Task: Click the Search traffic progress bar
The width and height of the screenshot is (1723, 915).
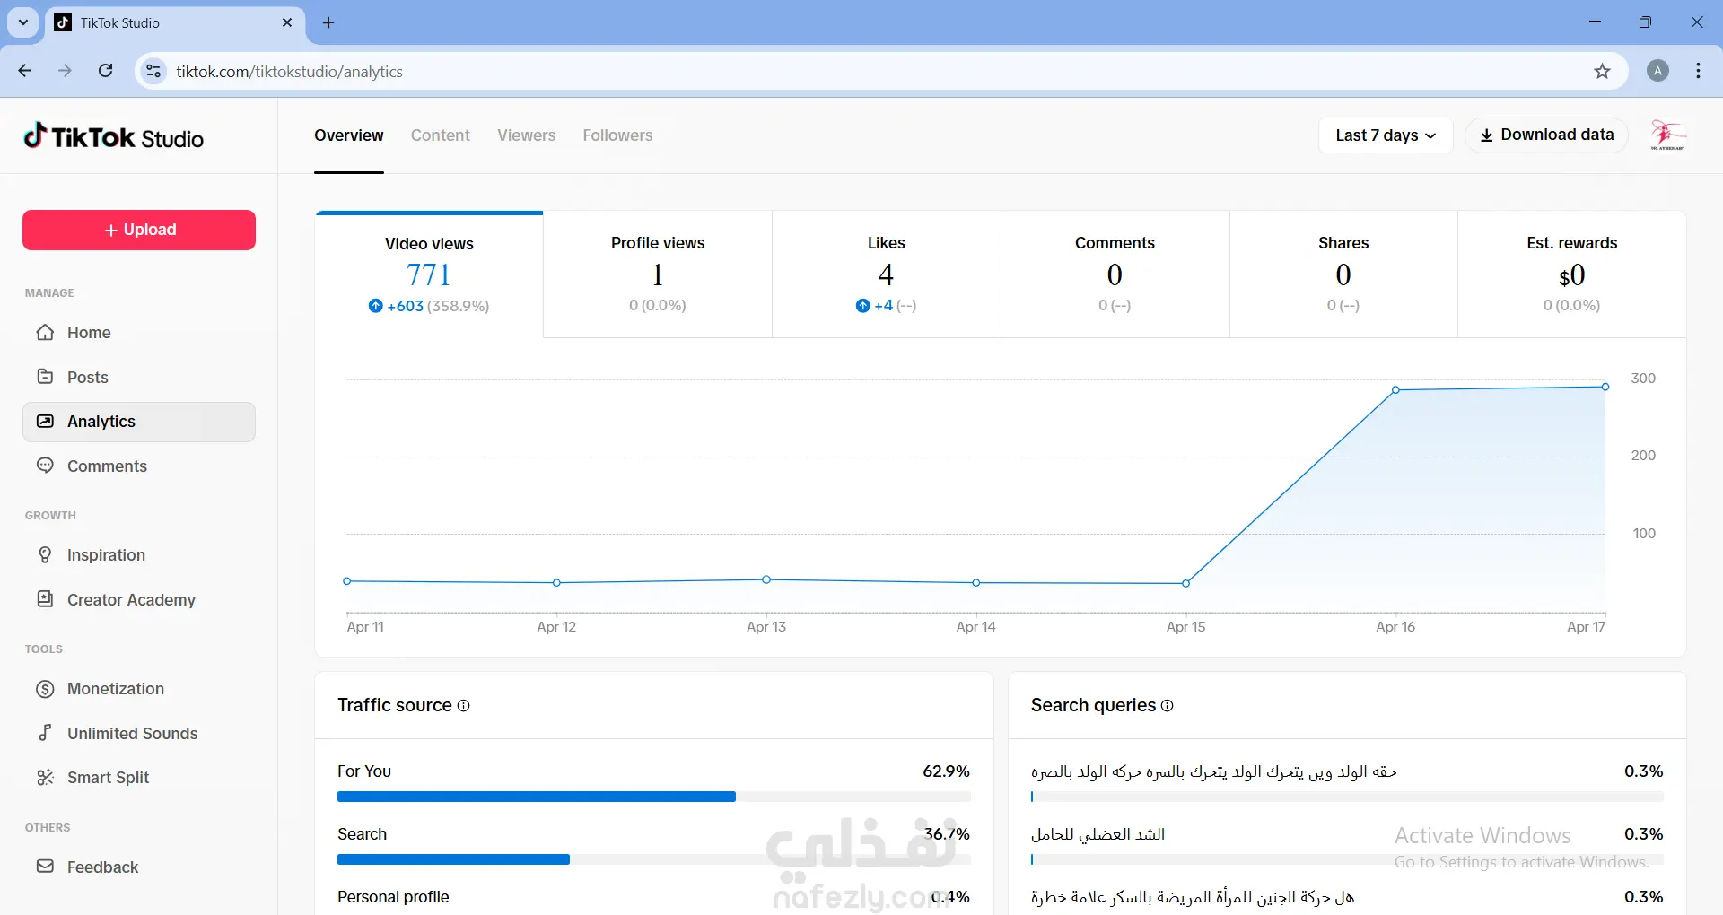Action: coord(654,859)
